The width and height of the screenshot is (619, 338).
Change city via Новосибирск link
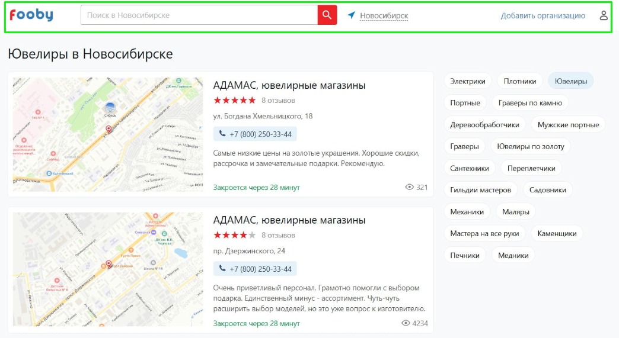coord(384,16)
